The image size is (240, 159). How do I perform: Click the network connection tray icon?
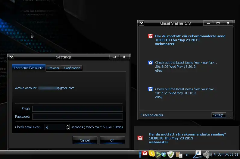click(x=197, y=154)
